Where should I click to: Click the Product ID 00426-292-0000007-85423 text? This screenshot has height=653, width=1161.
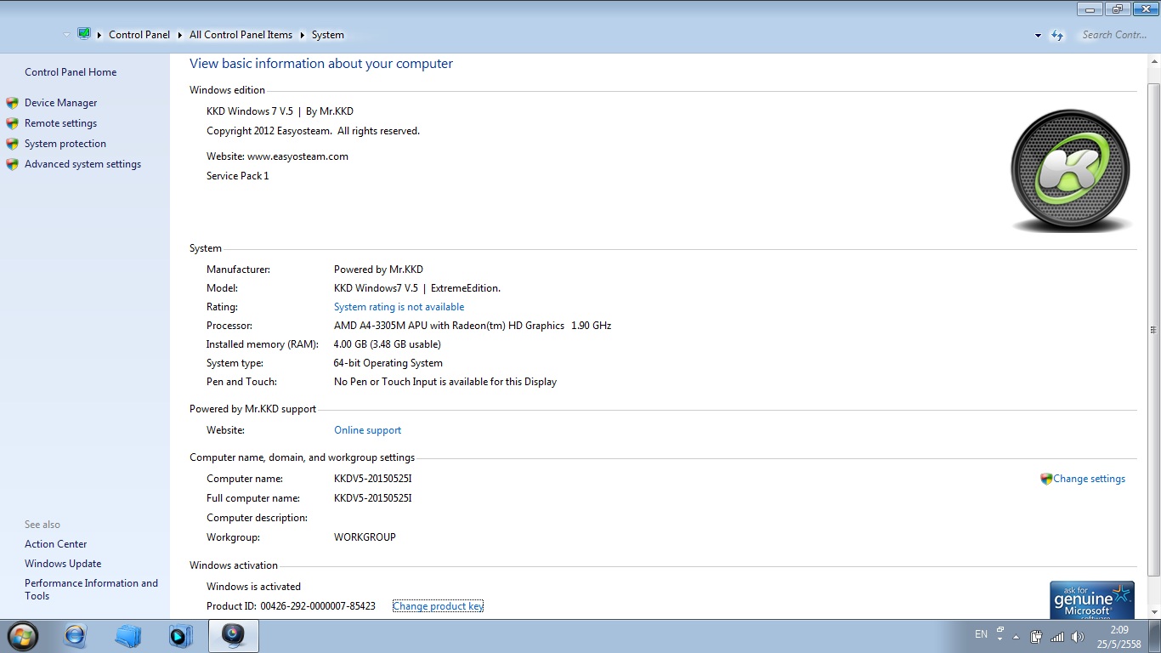coord(291,606)
